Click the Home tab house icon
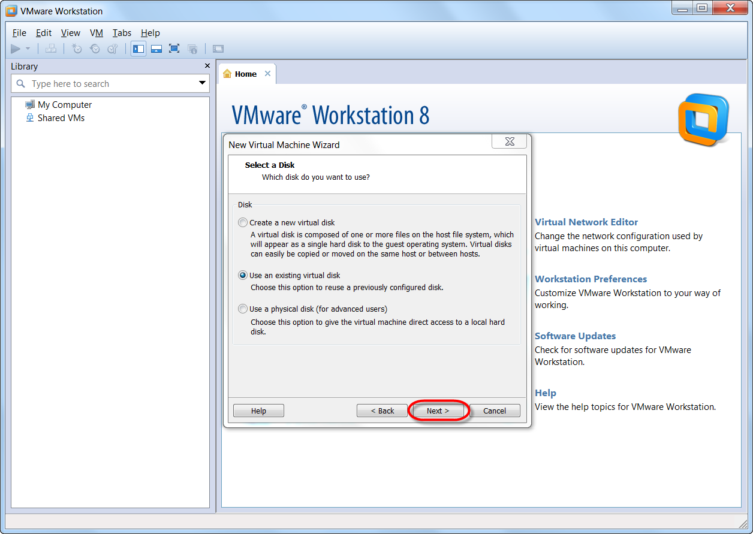The width and height of the screenshot is (753, 534). pos(227,74)
